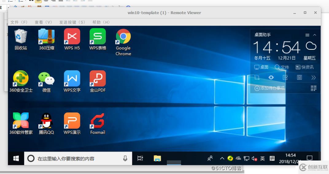The image size is (329, 174).
Task: Click the muted volume tray icon
Action: coord(254,158)
